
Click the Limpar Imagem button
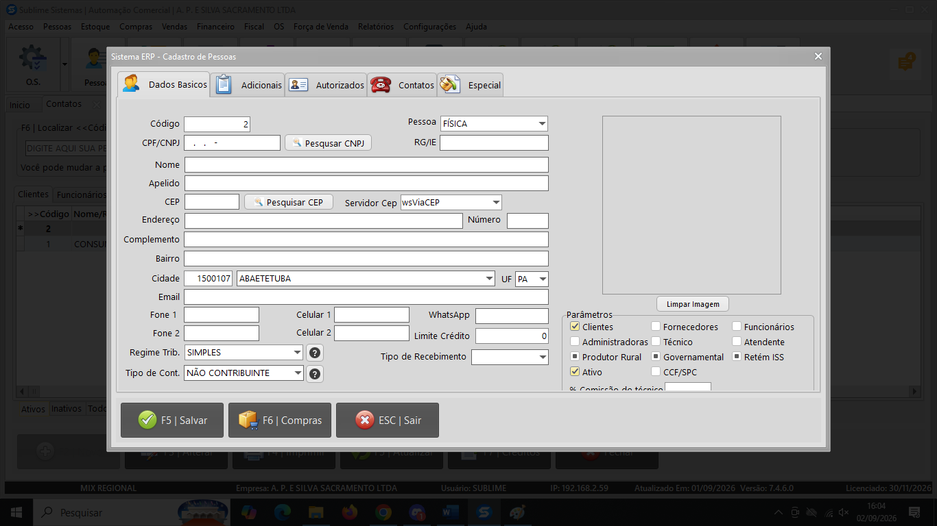tap(691, 304)
